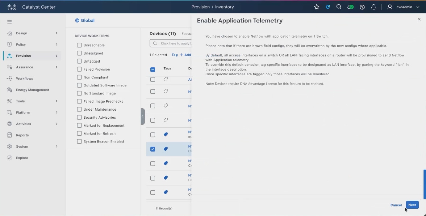Check the notifications bell icon
Viewport: 426px width, 216px height.
coord(373,7)
